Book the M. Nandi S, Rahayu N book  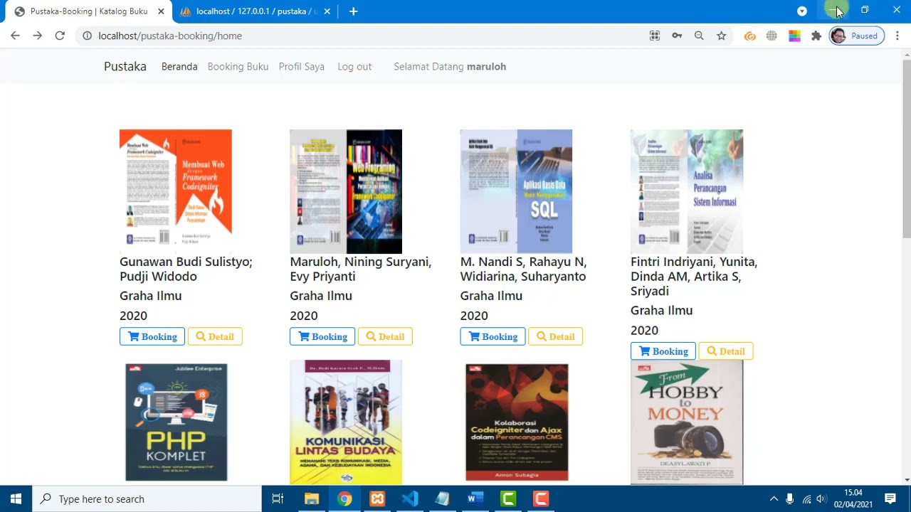click(493, 336)
